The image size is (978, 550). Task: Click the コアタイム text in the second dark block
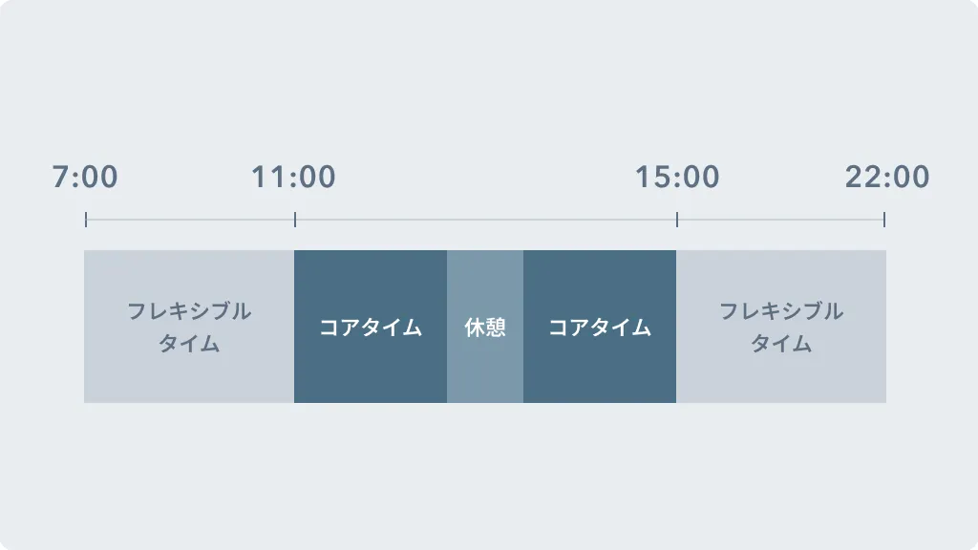[x=600, y=328]
